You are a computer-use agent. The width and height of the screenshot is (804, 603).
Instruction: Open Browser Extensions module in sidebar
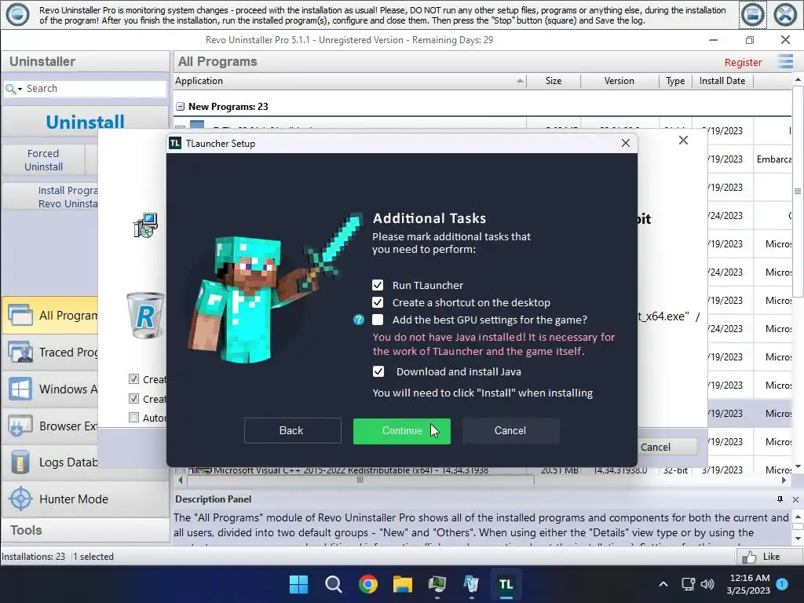pos(51,426)
